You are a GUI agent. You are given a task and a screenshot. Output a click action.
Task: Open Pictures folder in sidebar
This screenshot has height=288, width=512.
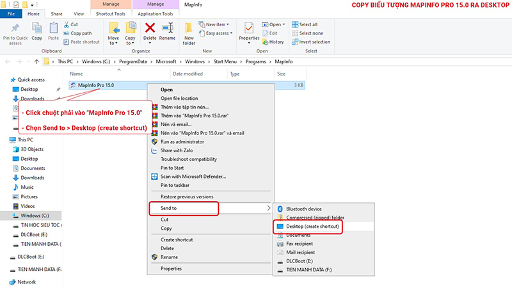(x=29, y=196)
